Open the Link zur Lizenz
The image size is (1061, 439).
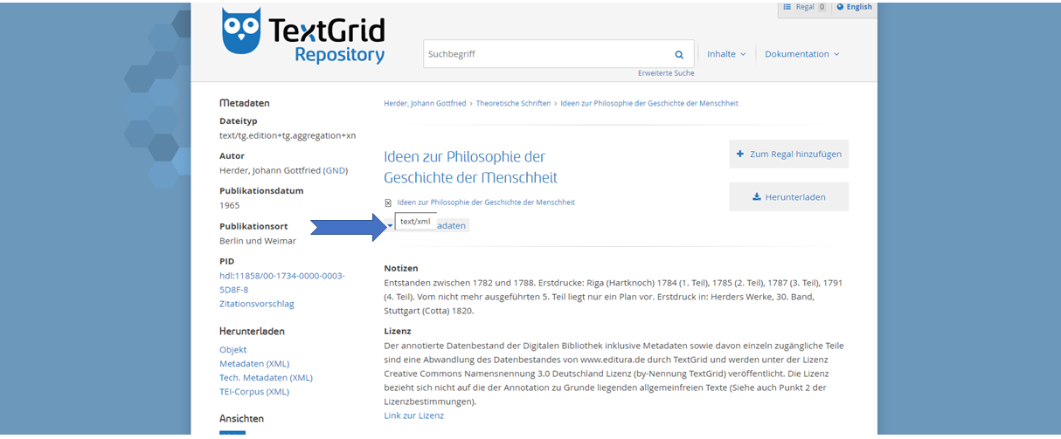[413, 415]
